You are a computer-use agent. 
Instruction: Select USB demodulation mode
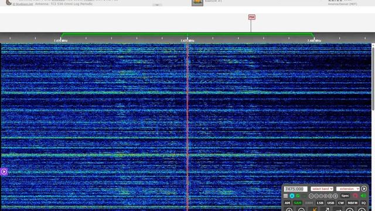330,203
